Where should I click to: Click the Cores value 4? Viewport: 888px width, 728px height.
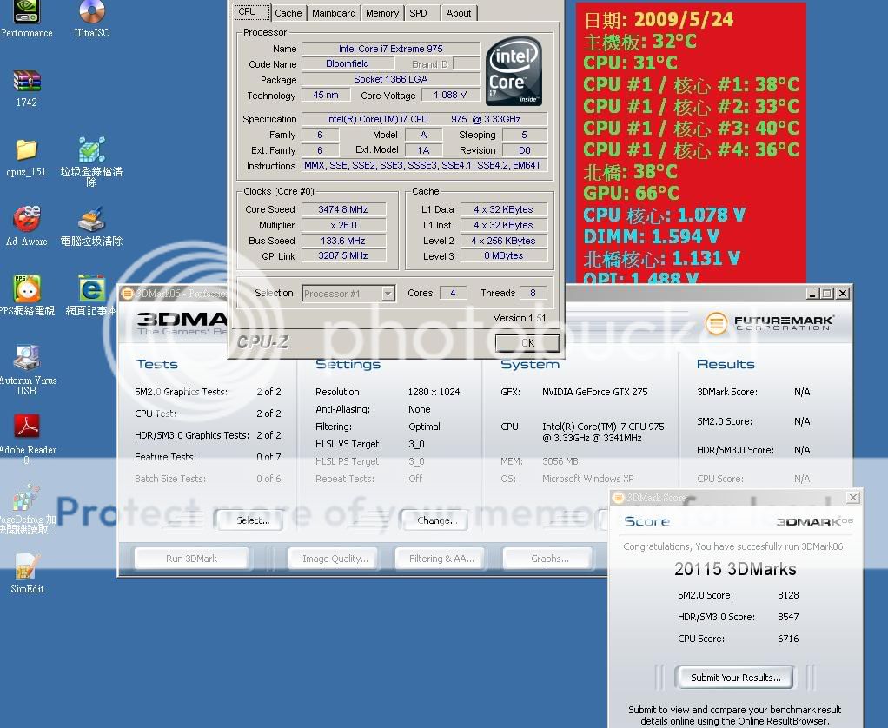click(453, 293)
